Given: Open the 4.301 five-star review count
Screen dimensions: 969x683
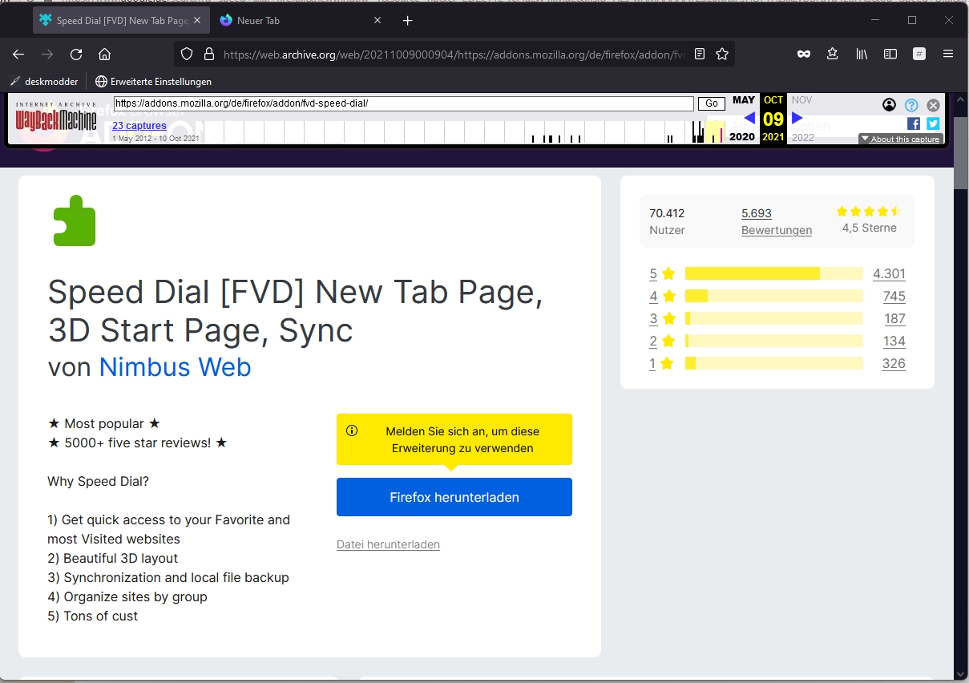Looking at the screenshot, I should [889, 274].
